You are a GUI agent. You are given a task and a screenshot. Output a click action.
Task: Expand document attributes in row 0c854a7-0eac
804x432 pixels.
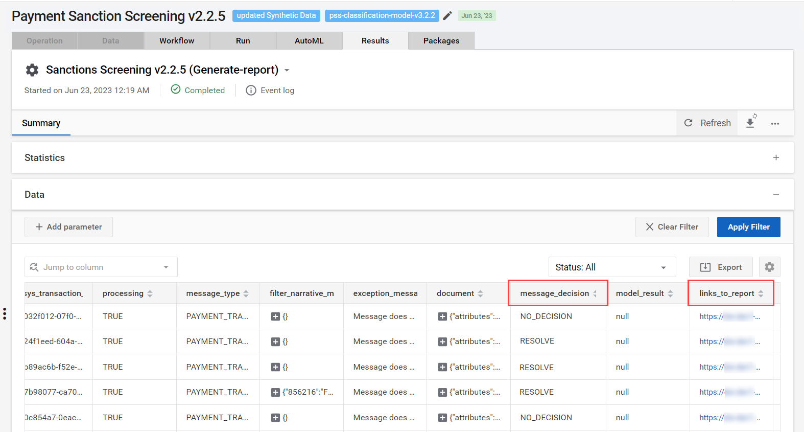tap(442, 418)
